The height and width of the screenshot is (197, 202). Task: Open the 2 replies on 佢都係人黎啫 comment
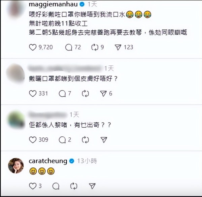tap(62, 140)
